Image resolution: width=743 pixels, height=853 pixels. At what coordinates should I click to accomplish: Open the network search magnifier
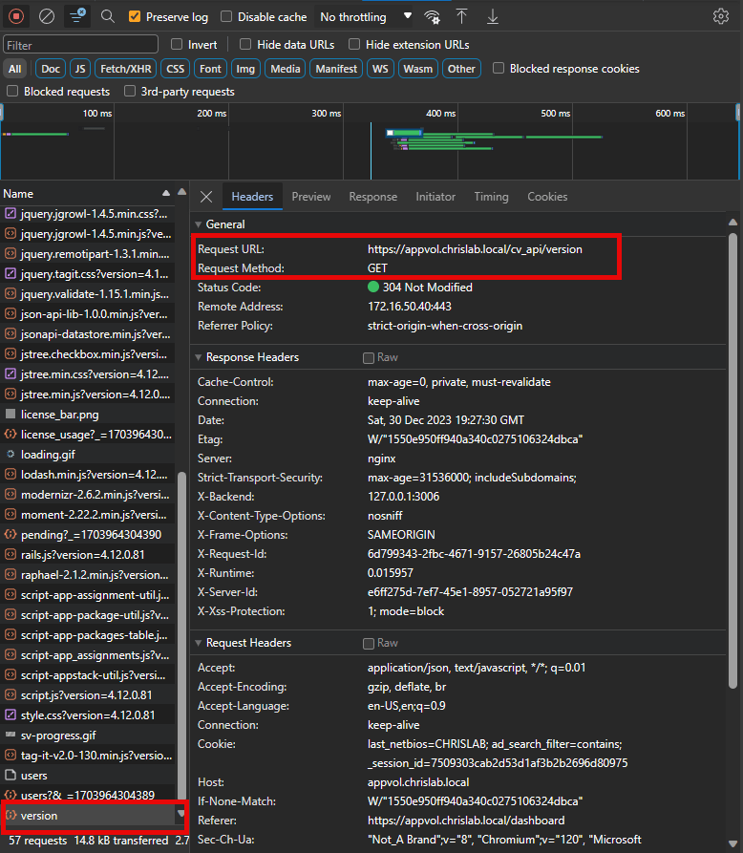(x=108, y=16)
